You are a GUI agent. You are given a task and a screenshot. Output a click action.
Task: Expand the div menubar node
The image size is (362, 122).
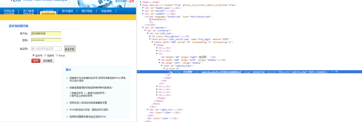143,11
